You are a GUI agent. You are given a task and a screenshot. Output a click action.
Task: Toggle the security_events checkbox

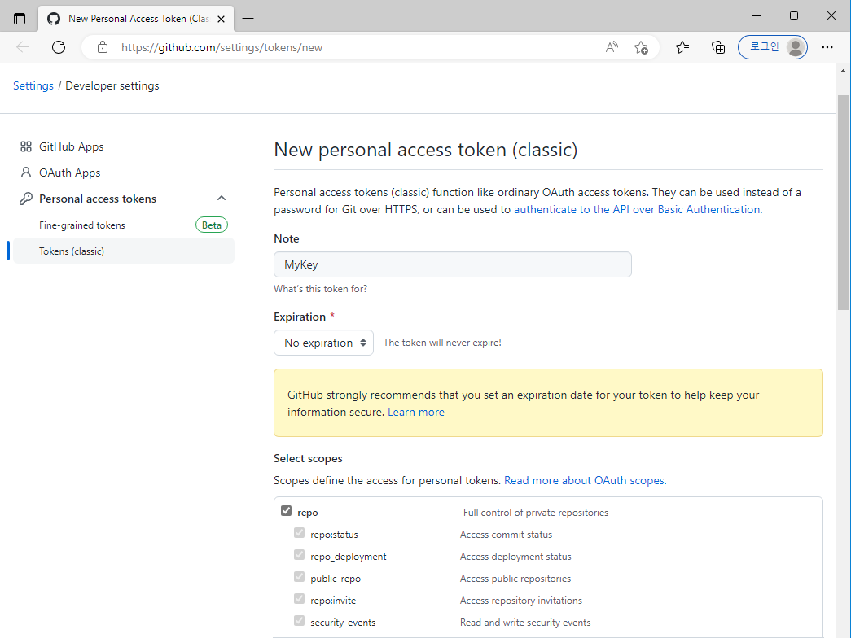pyautogui.click(x=299, y=620)
